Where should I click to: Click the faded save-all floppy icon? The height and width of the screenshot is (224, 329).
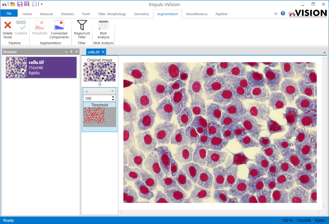click(34, 4)
